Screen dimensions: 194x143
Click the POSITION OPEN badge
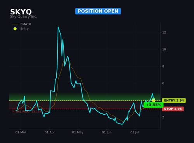pyautogui.click(x=98, y=11)
